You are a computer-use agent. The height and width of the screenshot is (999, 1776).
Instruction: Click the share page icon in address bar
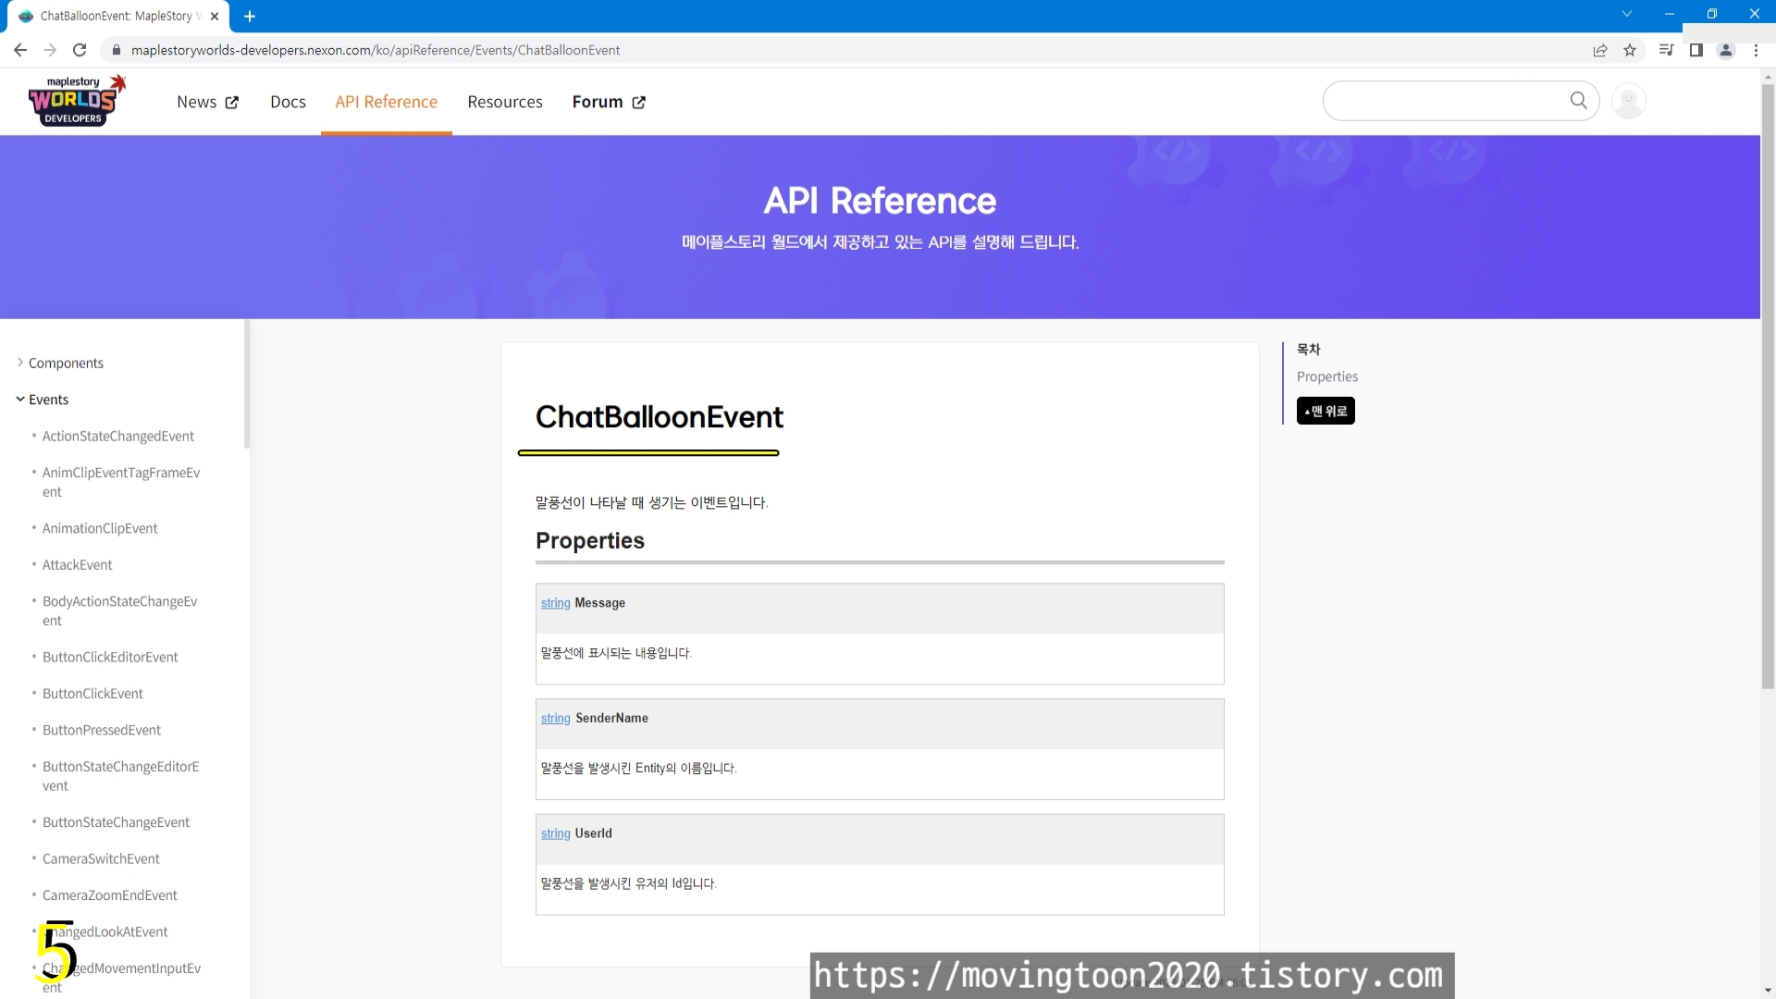[x=1600, y=50]
